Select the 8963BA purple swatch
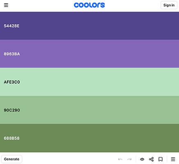 pyautogui.click(x=89, y=54)
